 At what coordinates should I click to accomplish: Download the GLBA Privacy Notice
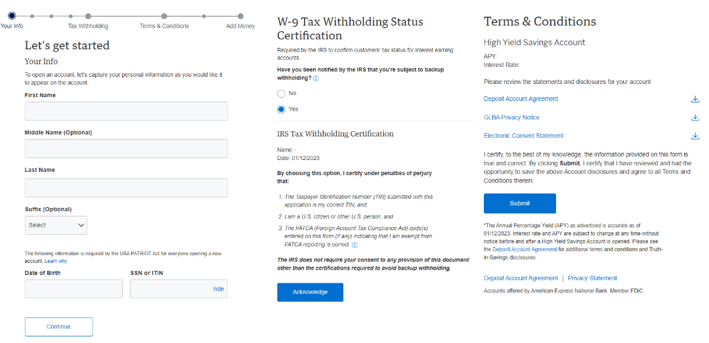(x=695, y=117)
